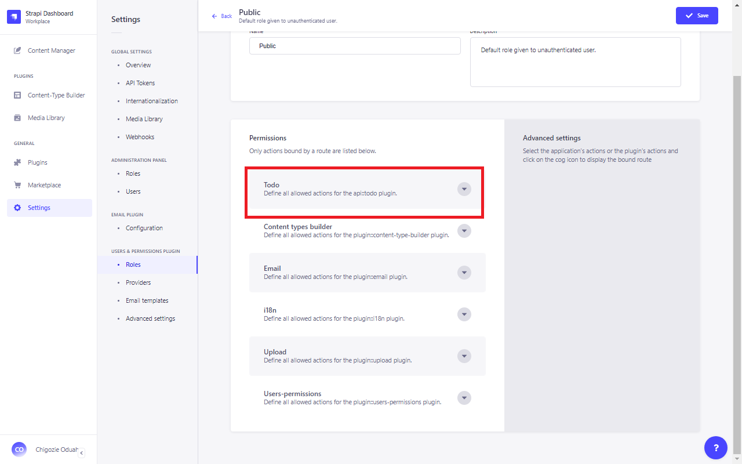
Task: Click the Content Manager pencil icon
Action: click(x=17, y=50)
